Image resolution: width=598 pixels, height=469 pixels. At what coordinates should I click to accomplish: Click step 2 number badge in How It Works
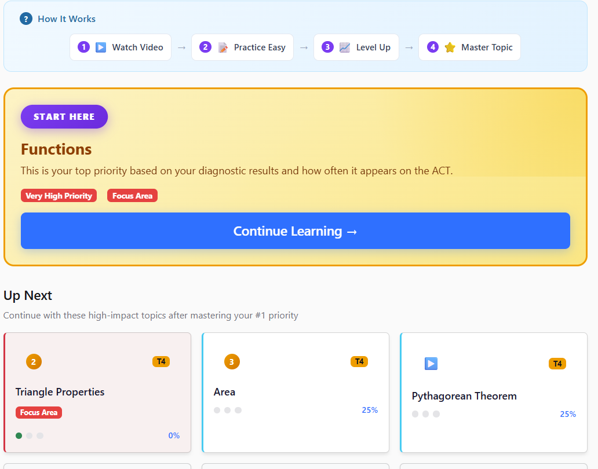click(x=205, y=47)
